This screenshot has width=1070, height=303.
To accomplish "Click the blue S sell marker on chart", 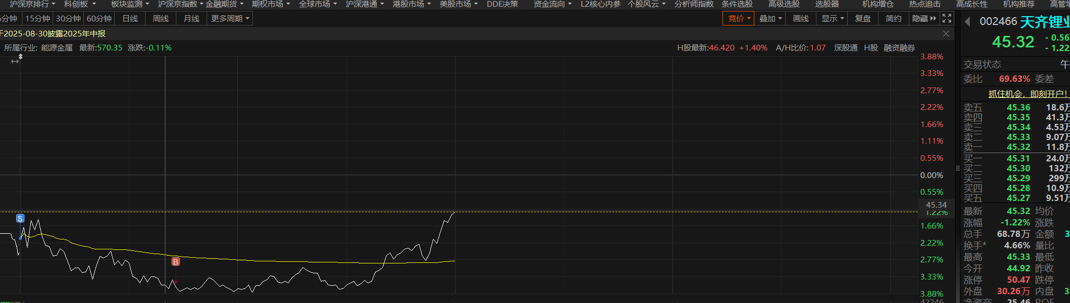I will point(20,218).
